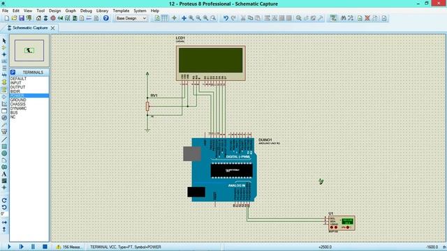Click the binoculars Search icon

344,18
